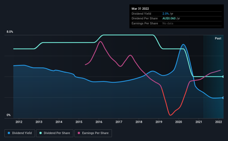Click the Past label in the shaded region
This screenshot has width=228, height=141.
coord(218,38)
